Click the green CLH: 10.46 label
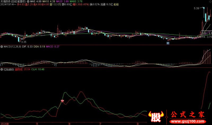Image resolution: width=212 pixels, height=125 pixels. click(38, 69)
